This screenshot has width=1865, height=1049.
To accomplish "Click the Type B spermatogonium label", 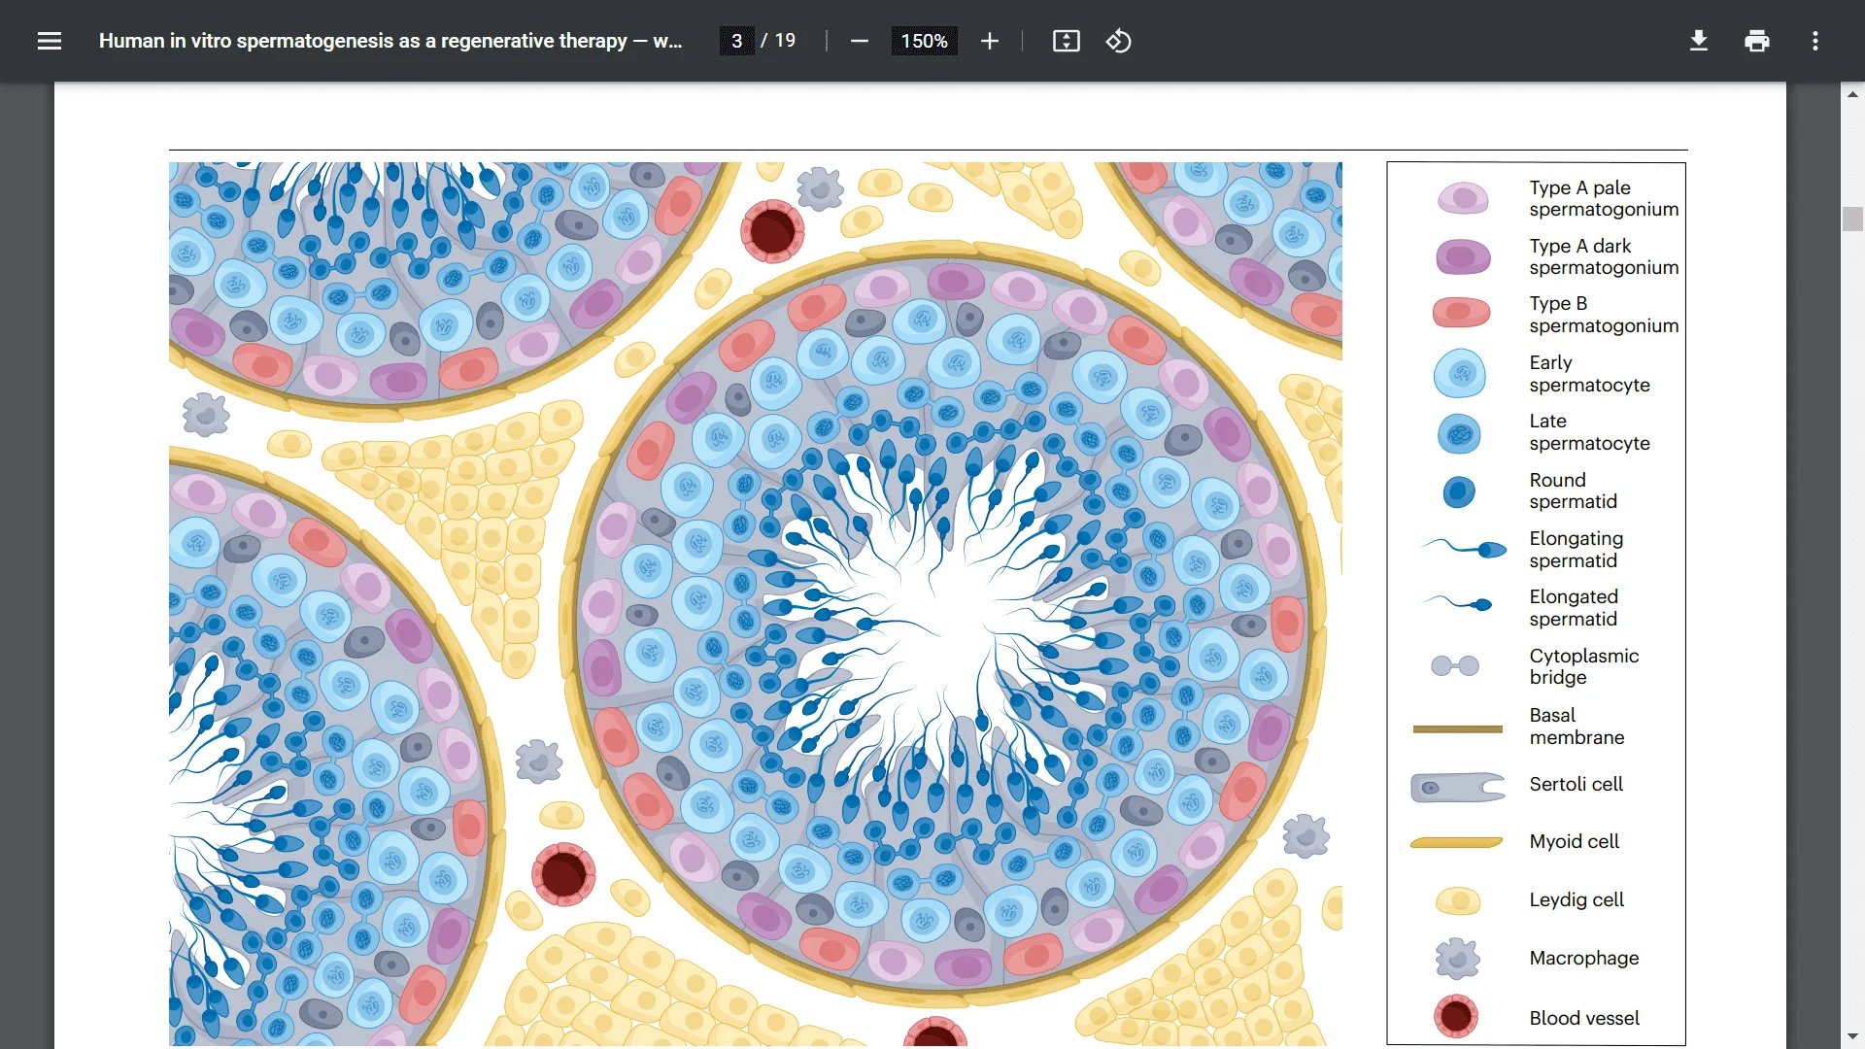I will 1604,315.
